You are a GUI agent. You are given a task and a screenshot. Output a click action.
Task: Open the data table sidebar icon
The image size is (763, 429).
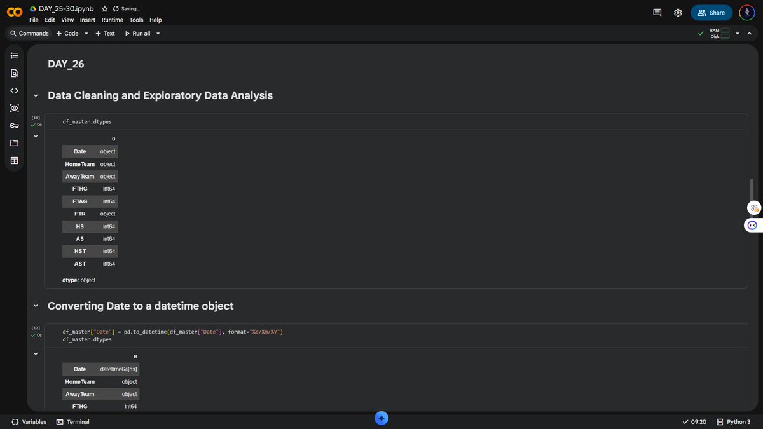tap(15, 160)
